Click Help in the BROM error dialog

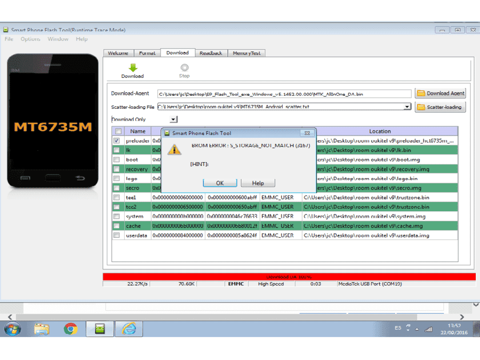point(258,183)
